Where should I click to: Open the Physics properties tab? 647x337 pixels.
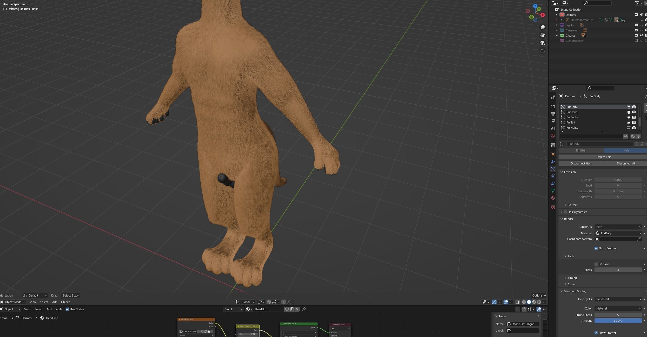[553, 176]
